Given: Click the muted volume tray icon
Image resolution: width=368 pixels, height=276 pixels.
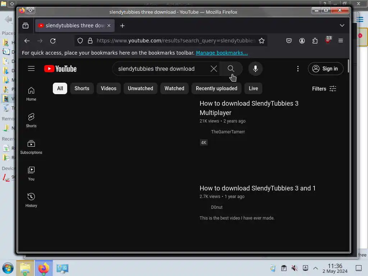Looking at the screenshot, I should click(x=294, y=268).
